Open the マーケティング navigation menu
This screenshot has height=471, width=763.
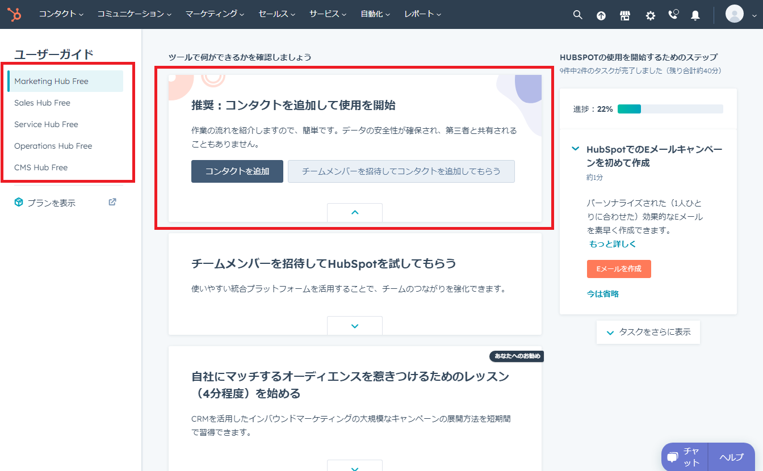[x=215, y=14]
